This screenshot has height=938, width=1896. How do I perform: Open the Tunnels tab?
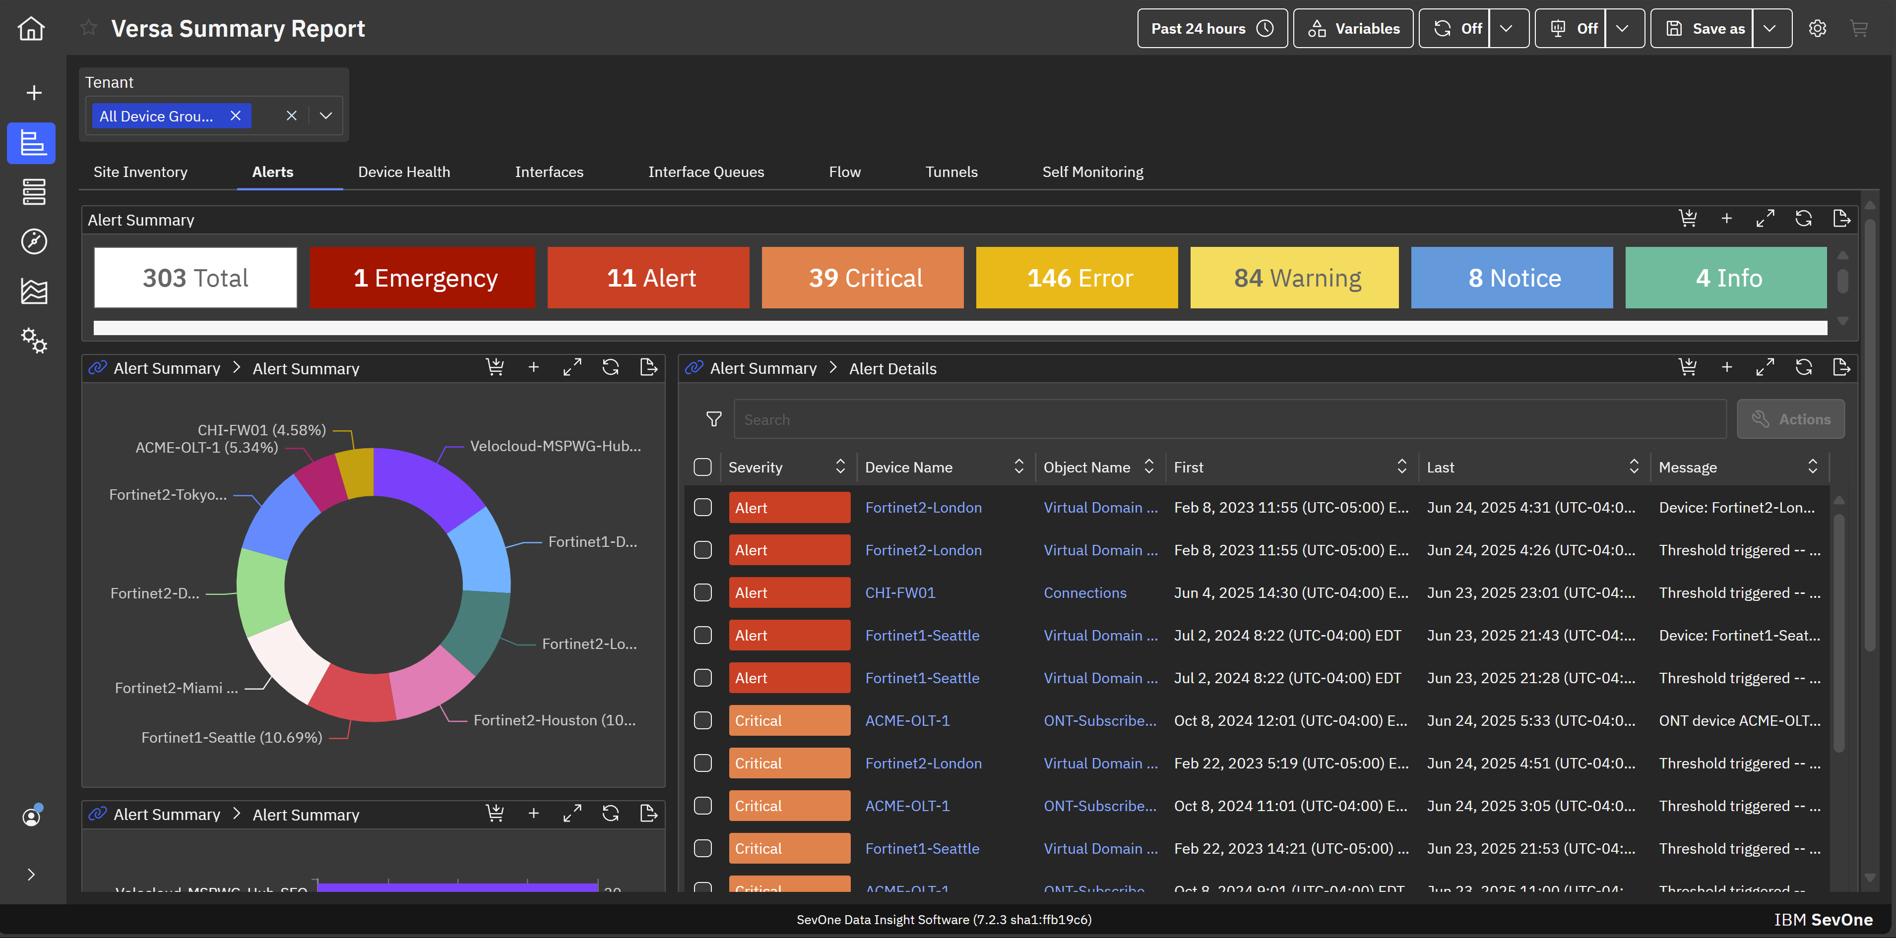(x=951, y=172)
